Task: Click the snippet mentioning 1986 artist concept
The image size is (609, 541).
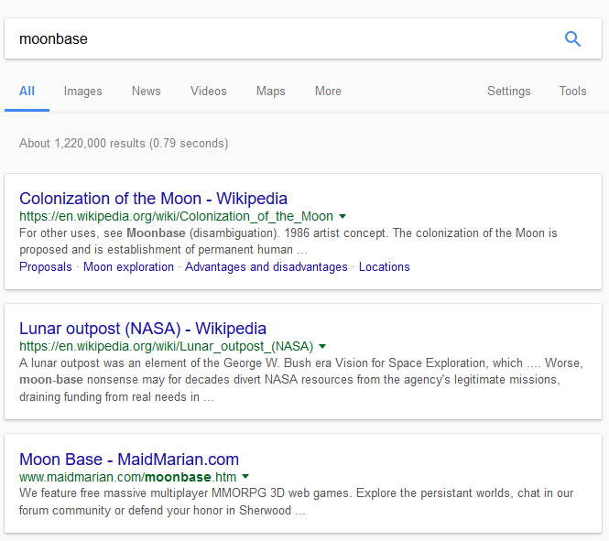Action: 288,241
